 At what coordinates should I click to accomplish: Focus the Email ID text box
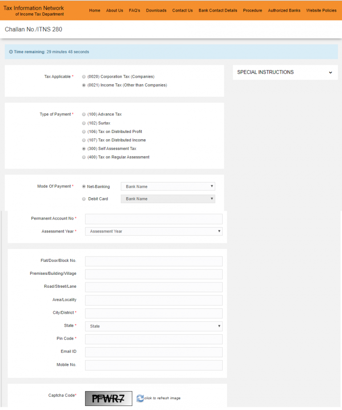154,352
